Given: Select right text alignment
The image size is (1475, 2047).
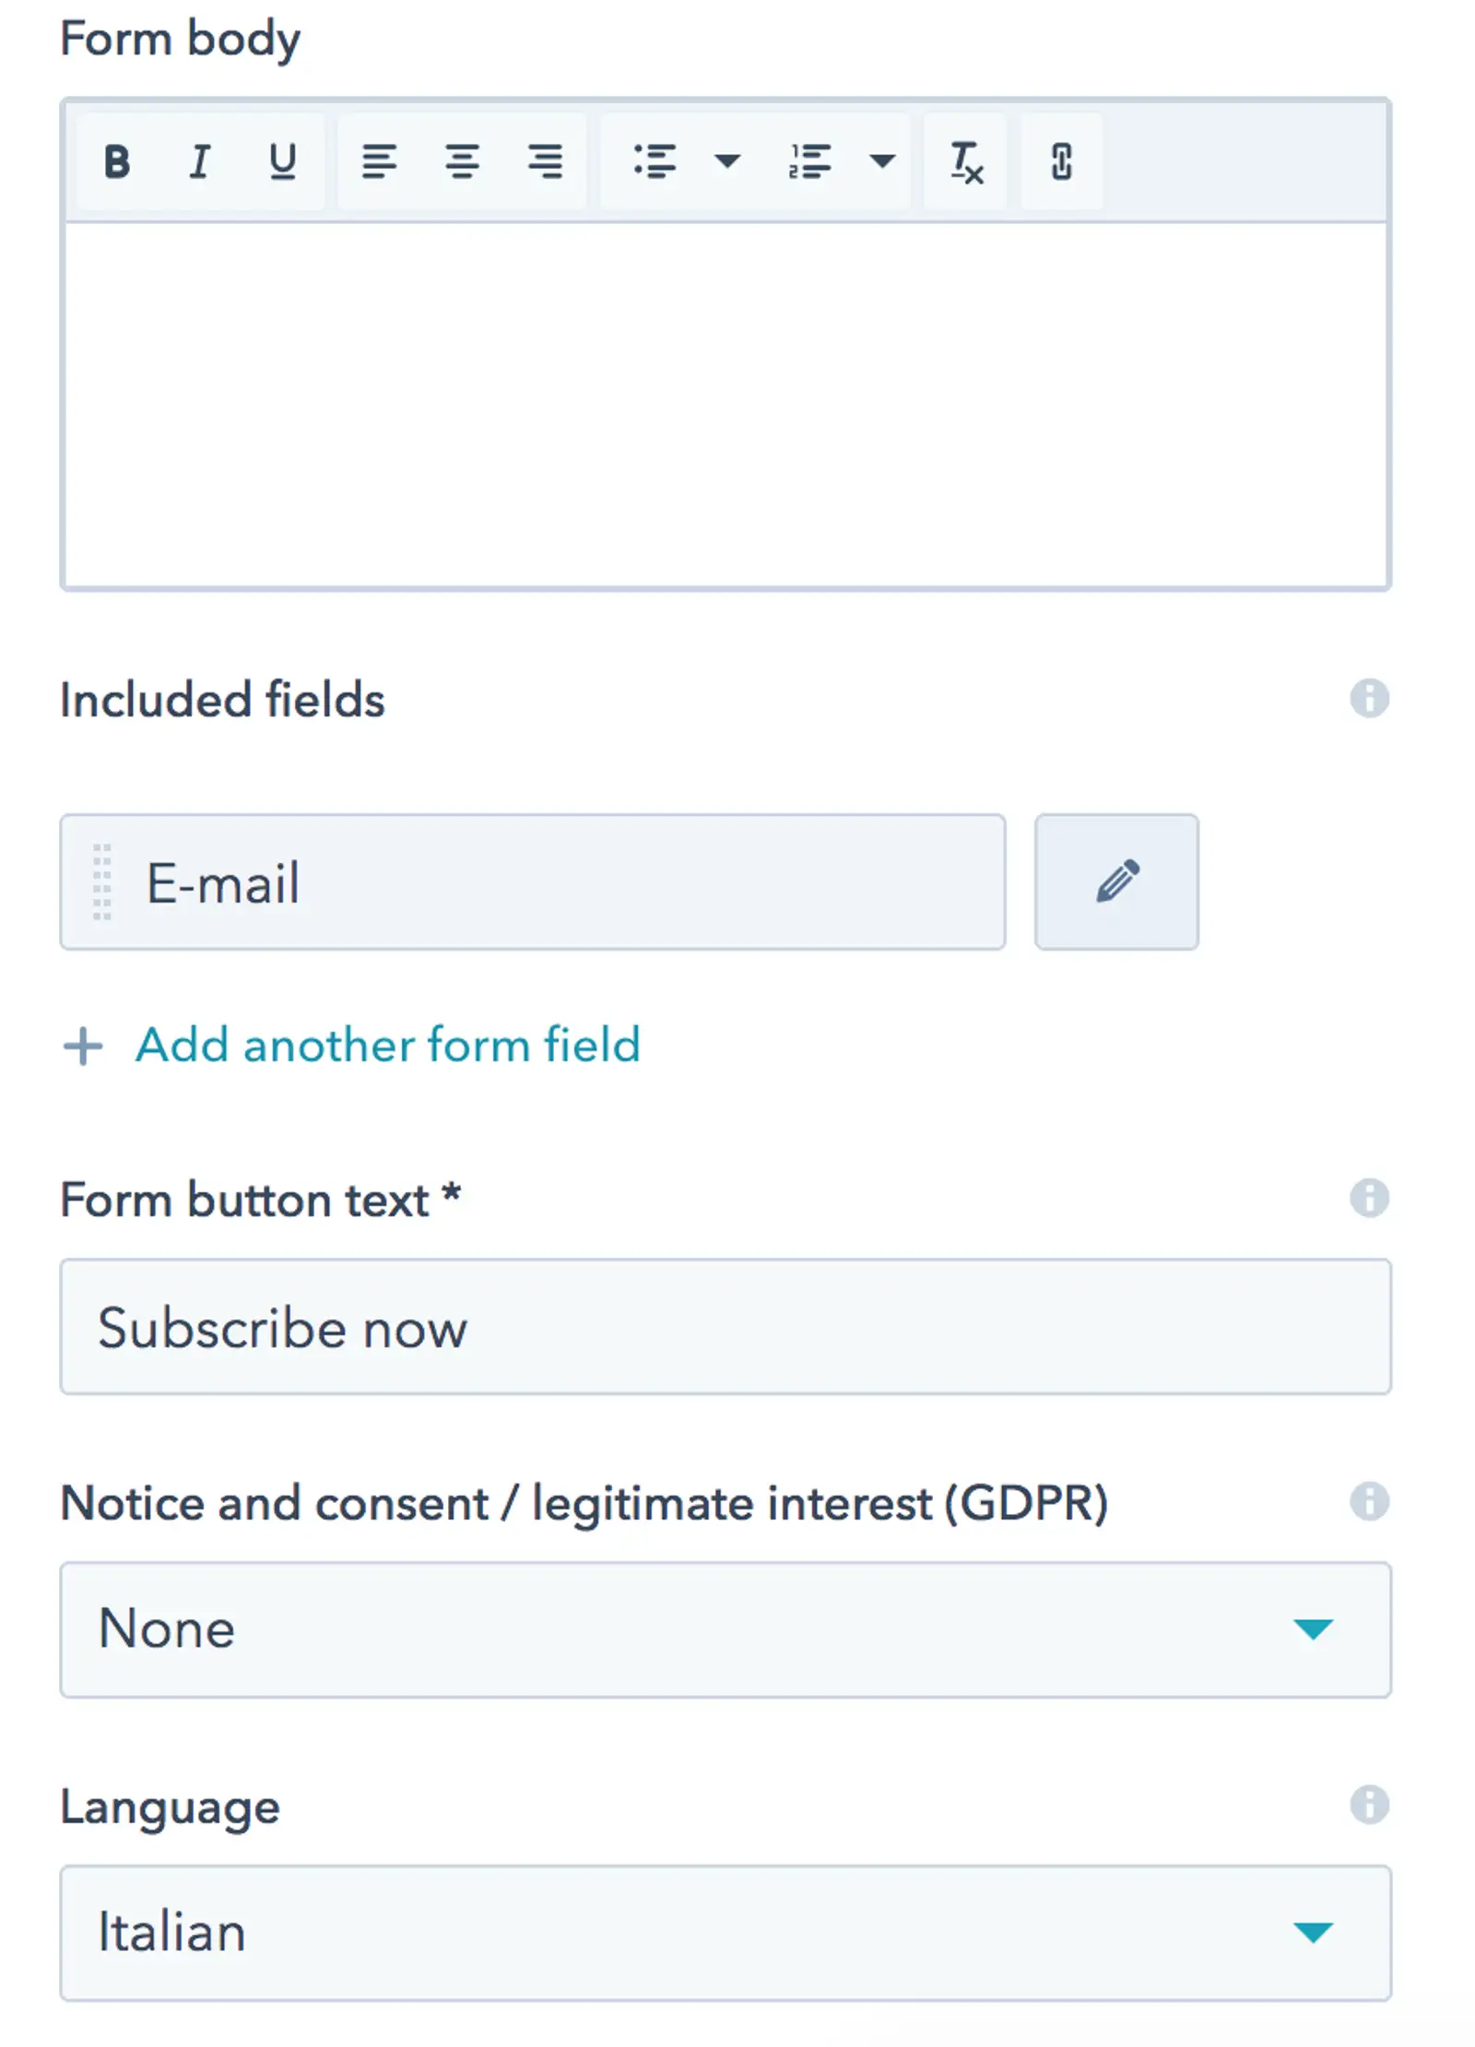Looking at the screenshot, I should pos(546,161).
